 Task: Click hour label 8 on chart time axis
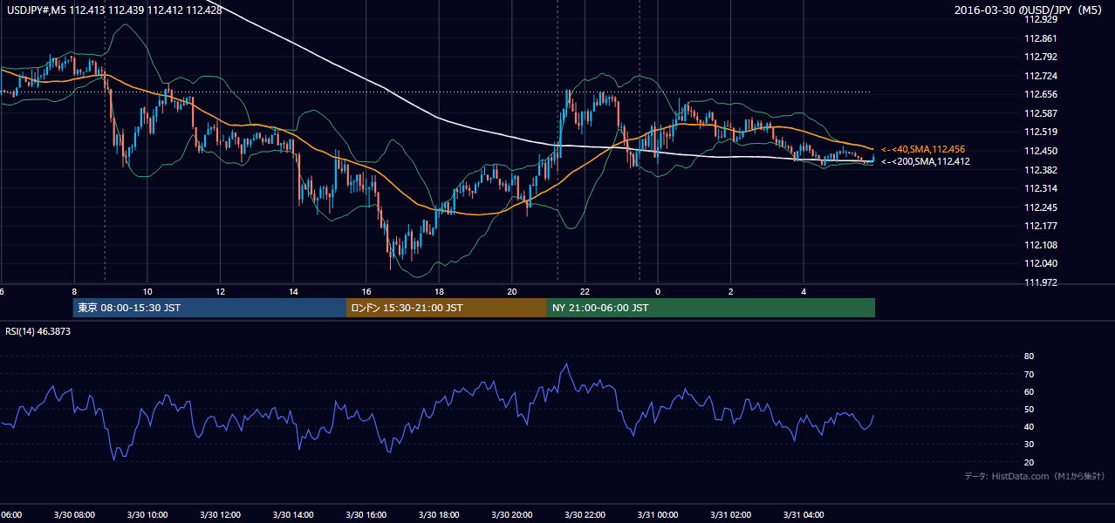click(74, 291)
